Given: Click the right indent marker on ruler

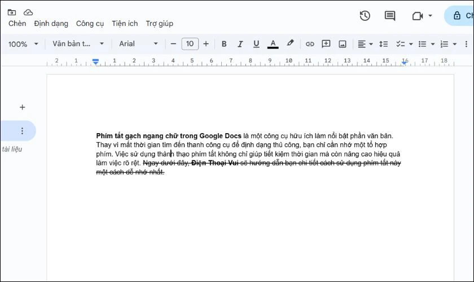Looking at the screenshot, I should 404,63.
